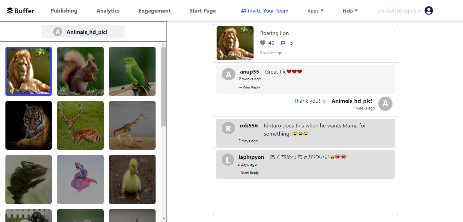
Task: Open the user profile avatar icon
Action: (429, 11)
